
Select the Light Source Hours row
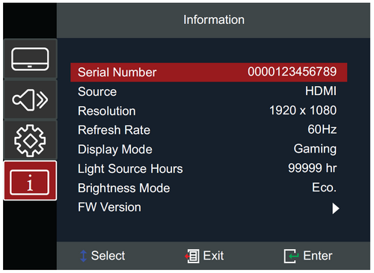209,168
